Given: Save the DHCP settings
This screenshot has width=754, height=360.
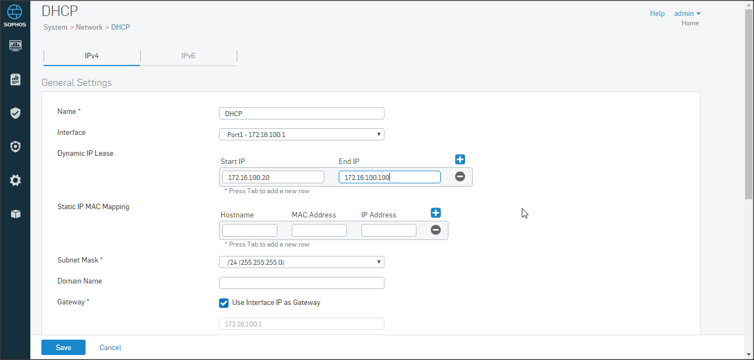Looking at the screenshot, I should click(63, 347).
